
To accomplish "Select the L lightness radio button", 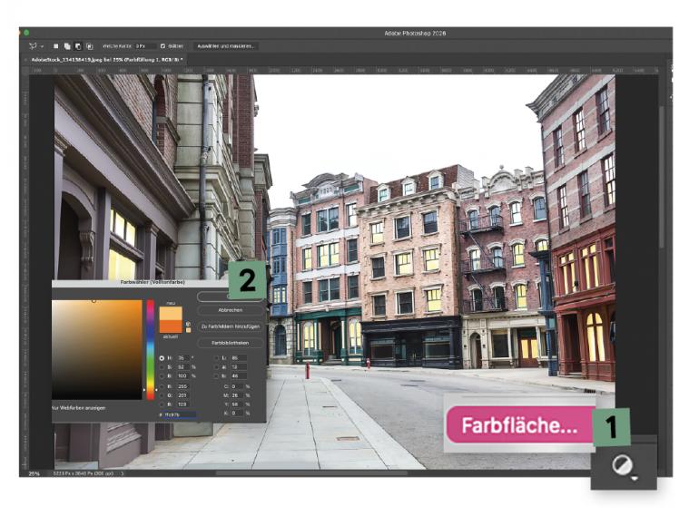I will (217, 358).
